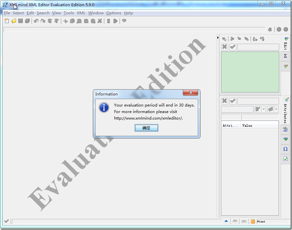Confirm the Information dialog with 确定
292x230 pixels.
146,128
